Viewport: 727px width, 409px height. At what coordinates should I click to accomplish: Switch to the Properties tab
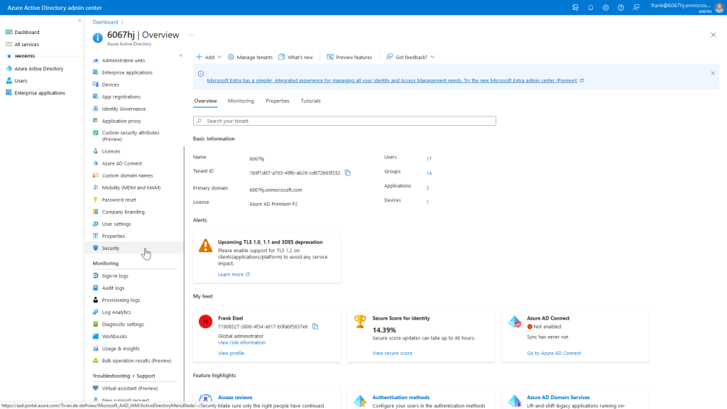(278, 101)
